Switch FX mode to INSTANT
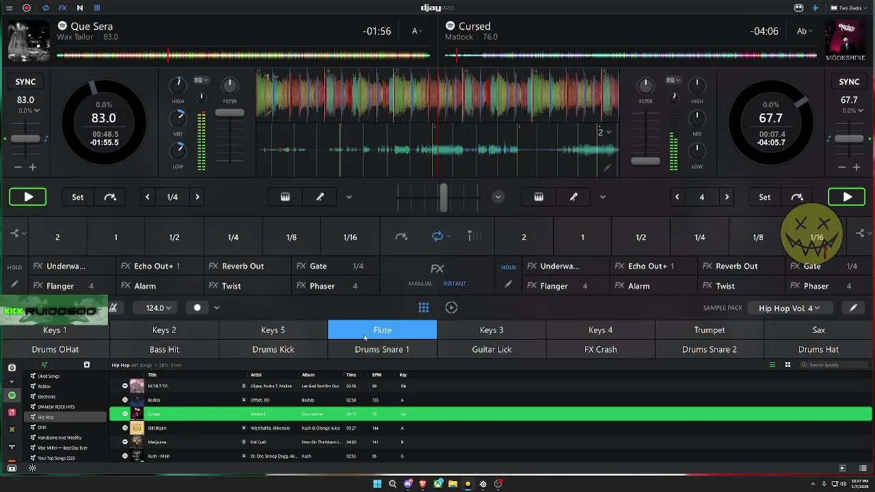The width and height of the screenshot is (875, 492). click(455, 284)
